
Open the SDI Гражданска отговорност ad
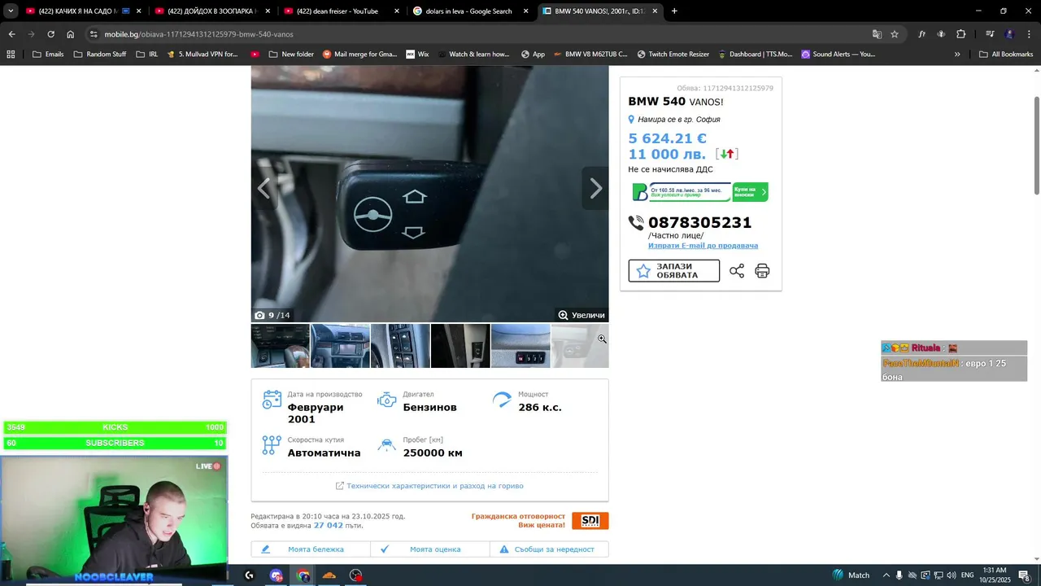point(540,521)
